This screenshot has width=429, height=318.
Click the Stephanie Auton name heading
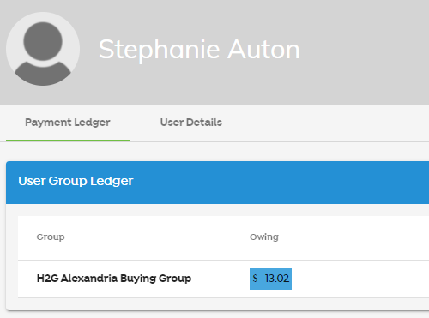pos(199,50)
